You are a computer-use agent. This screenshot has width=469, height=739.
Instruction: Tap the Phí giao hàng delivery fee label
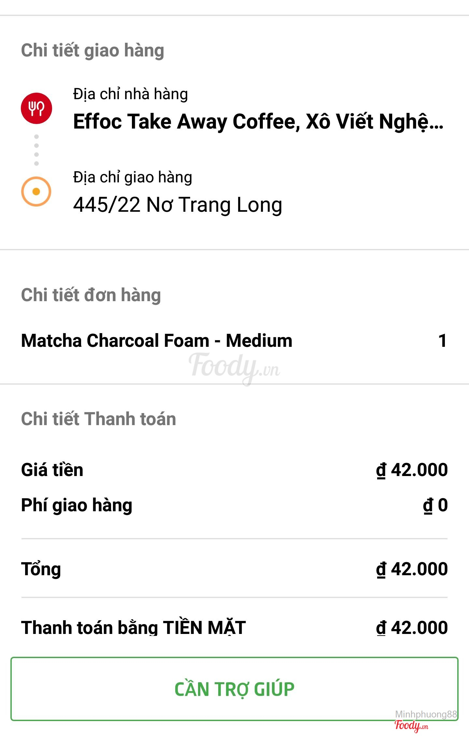coord(77,505)
